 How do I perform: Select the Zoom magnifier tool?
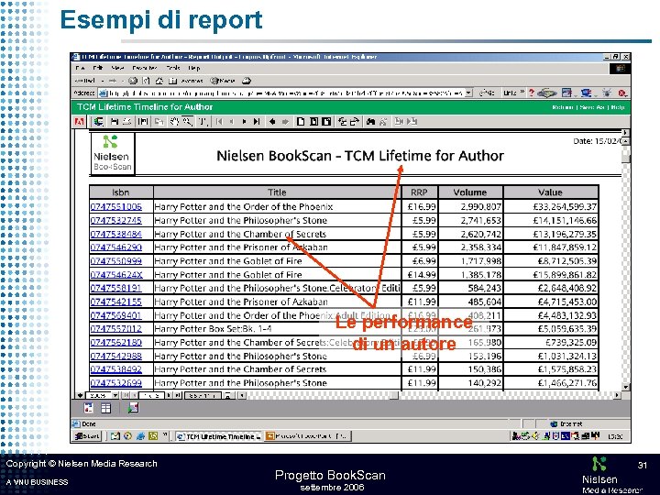(188, 122)
